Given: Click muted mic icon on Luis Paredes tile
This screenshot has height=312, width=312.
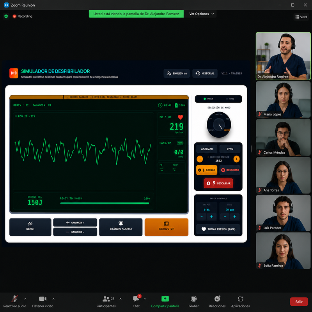Looking at the screenshot, I should [x=259, y=228].
